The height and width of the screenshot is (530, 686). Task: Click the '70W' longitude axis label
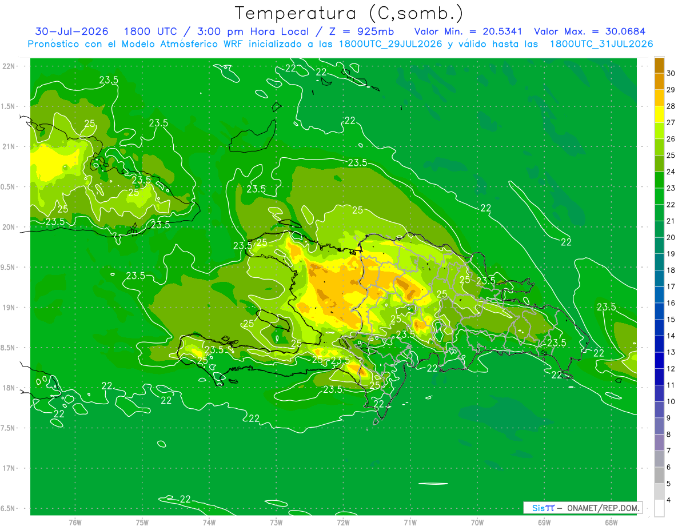[x=477, y=522]
